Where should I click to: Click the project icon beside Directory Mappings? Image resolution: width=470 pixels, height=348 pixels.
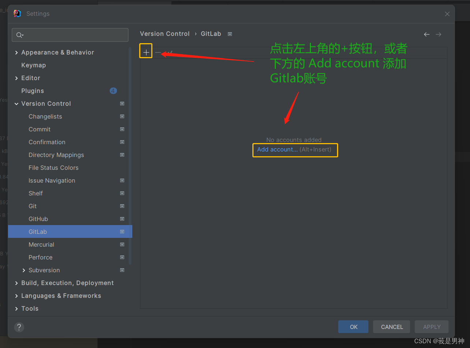click(122, 155)
